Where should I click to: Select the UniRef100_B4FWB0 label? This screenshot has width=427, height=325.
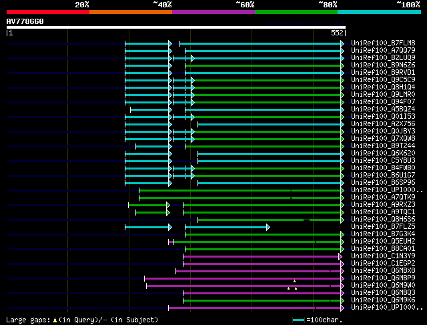(x=383, y=168)
